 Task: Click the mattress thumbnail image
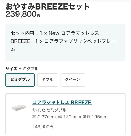(x=19, y=108)
